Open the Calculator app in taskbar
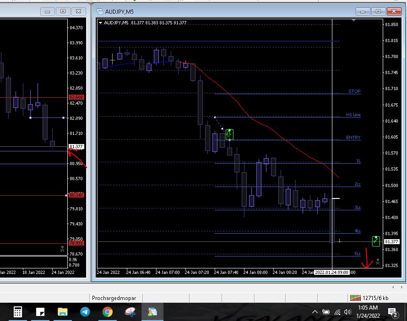Image resolution: width=407 pixels, height=321 pixels. pyautogui.click(x=18, y=312)
